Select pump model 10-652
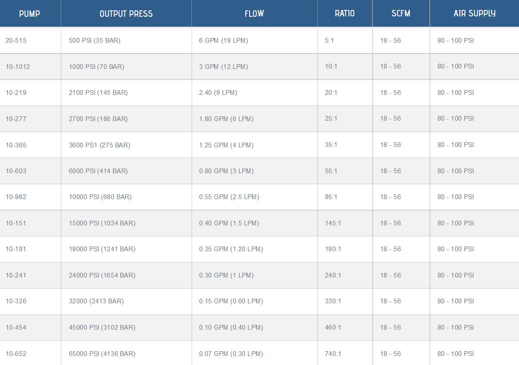Viewport: 519px width, 365px height. coord(16,354)
